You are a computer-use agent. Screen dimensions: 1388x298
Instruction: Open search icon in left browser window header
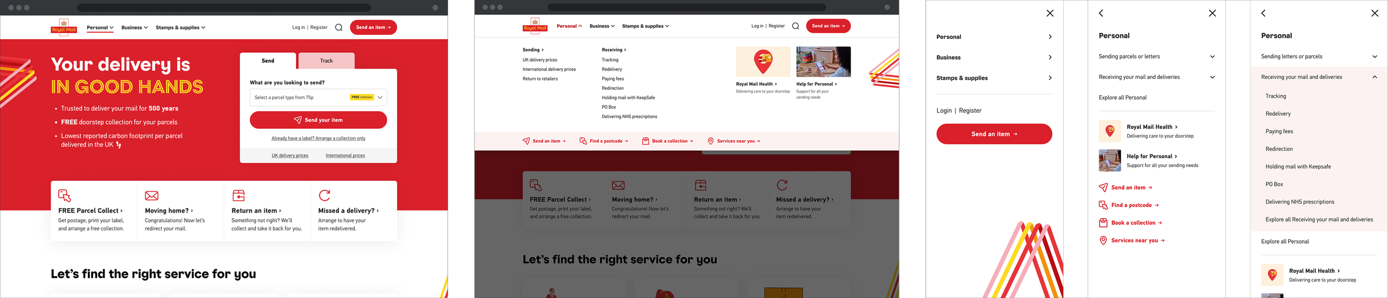tap(339, 27)
